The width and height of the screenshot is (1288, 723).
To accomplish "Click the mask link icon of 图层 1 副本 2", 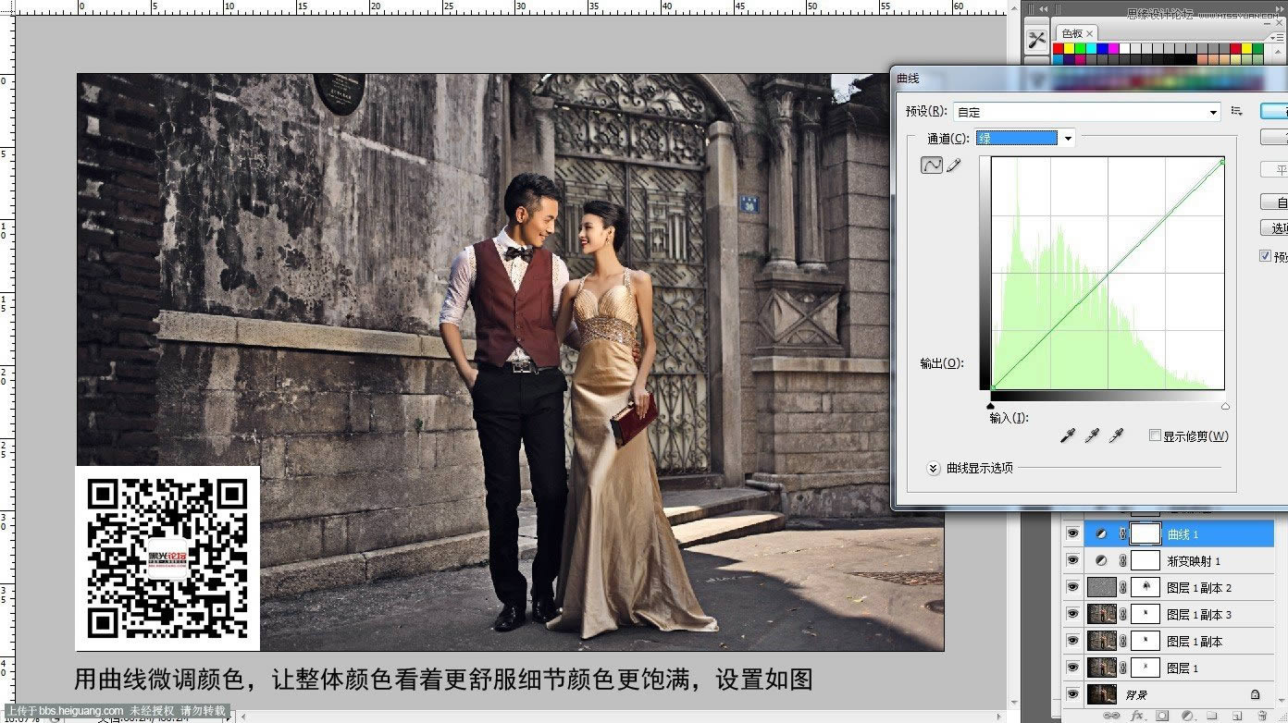I will 1123,588.
